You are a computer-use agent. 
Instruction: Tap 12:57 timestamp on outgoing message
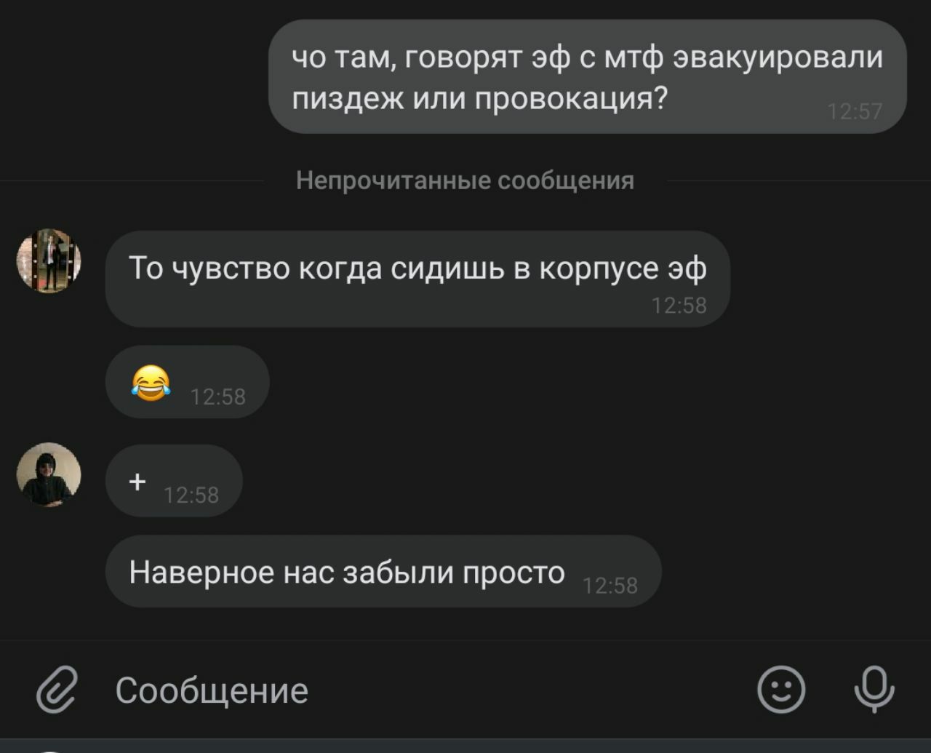coord(855,111)
